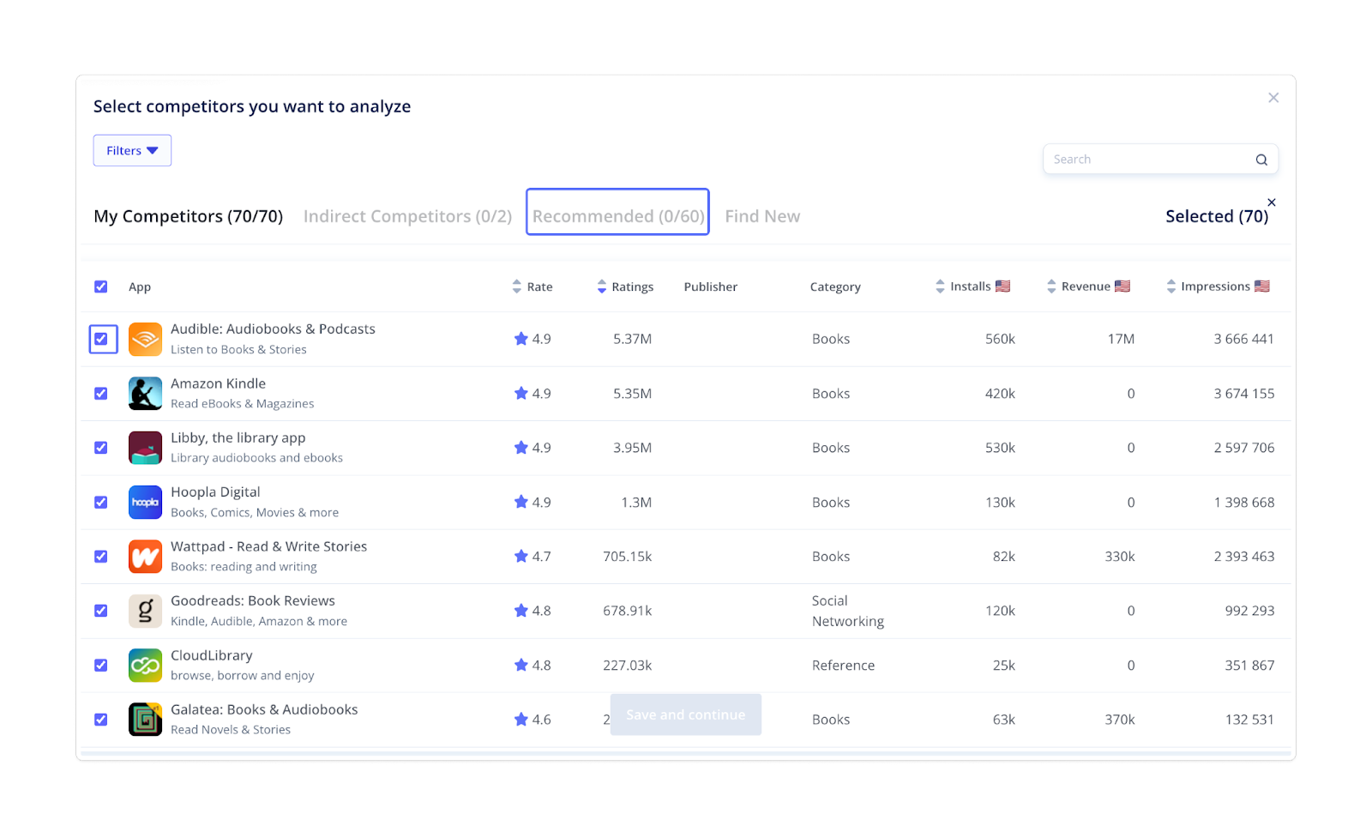Image resolution: width=1372 pixels, height=838 pixels.
Task: Open the Hoopla Digital app icon
Action: (145, 503)
